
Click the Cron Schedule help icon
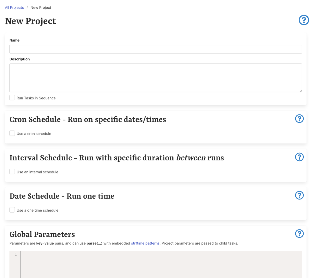299,119
